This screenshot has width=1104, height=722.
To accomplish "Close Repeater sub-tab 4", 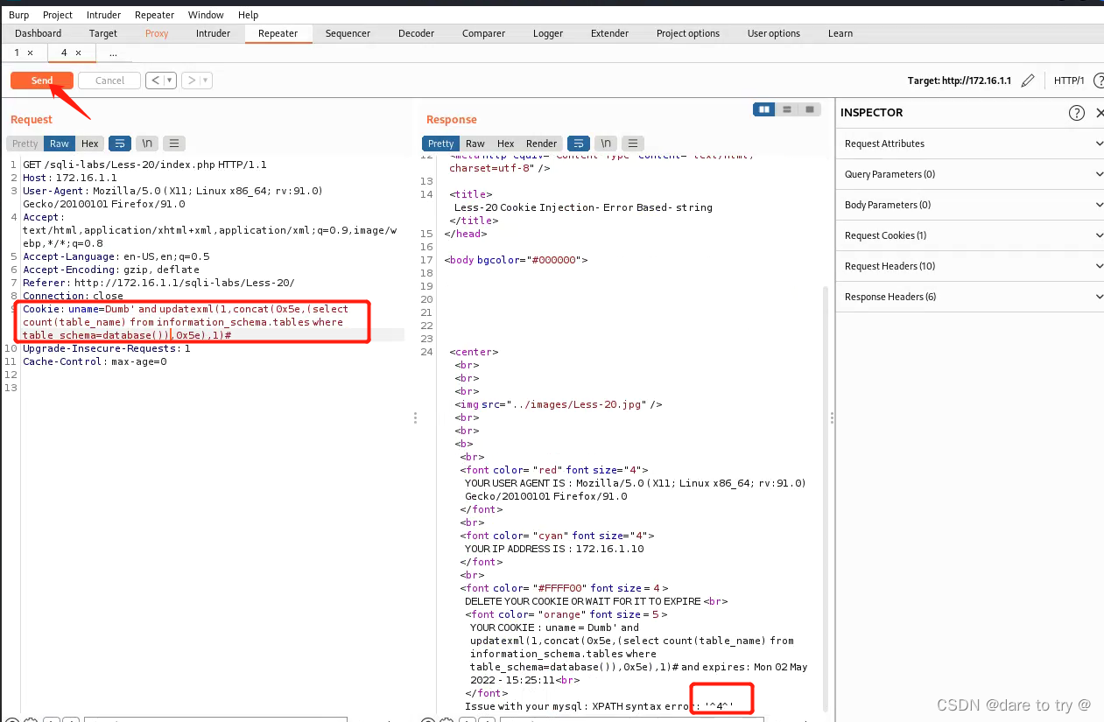I will (78, 53).
